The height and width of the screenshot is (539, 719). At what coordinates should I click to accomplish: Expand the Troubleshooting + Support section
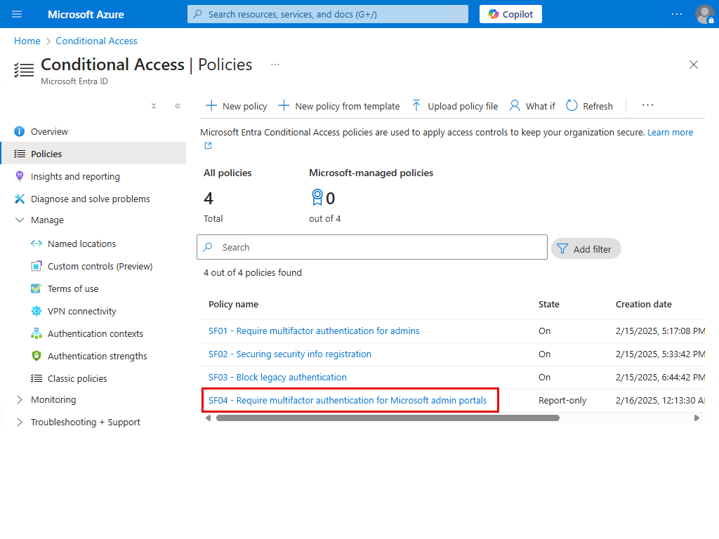click(19, 422)
